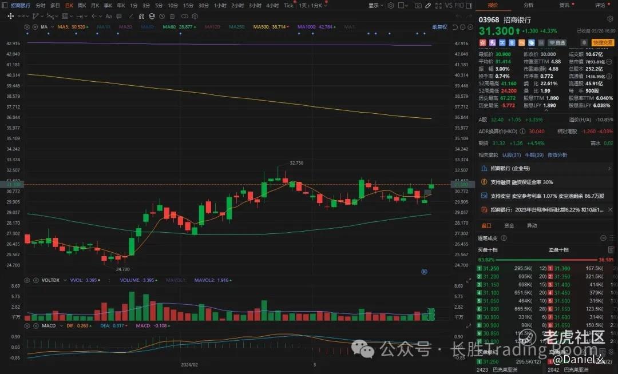This screenshot has height=374, width=618.
Task: Delete drawings with the trash icon
Action: [172, 16]
